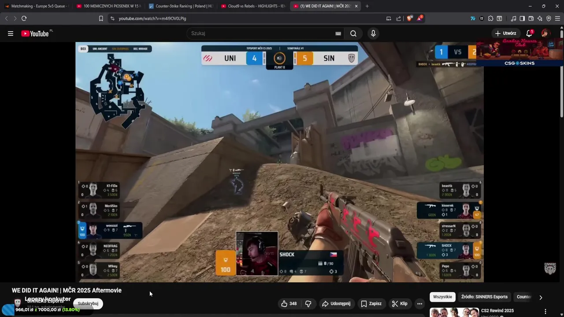Open site information icon in address bar
The image size is (564, 317).
112,18
